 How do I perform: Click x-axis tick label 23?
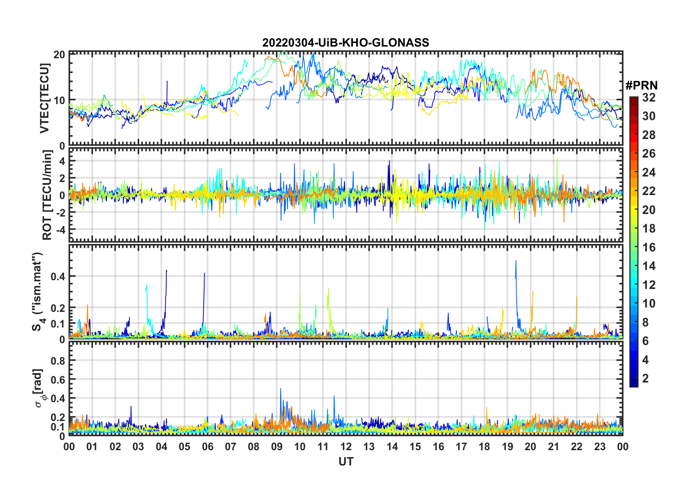click(600, 447)
